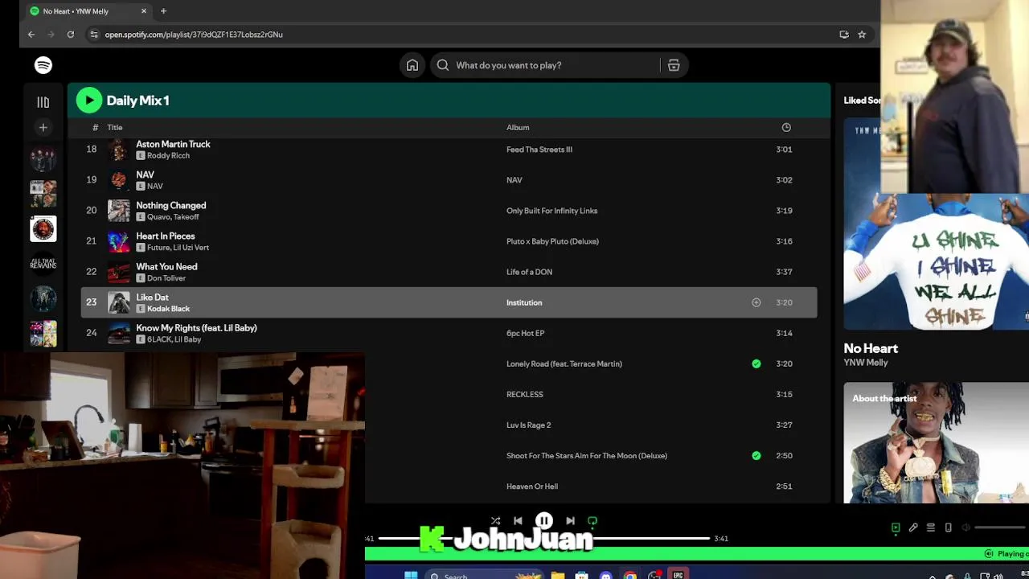Open album Feed Tha Streets III
This screenshot has width=1029, height=579.
click(x=539, y=150)
